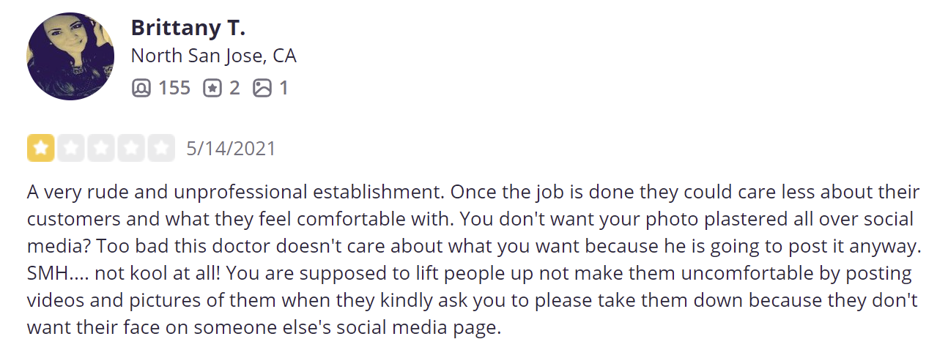Click the last line ending 'social media page.'
Screen dimensions: 926x350
coord(264,327)
